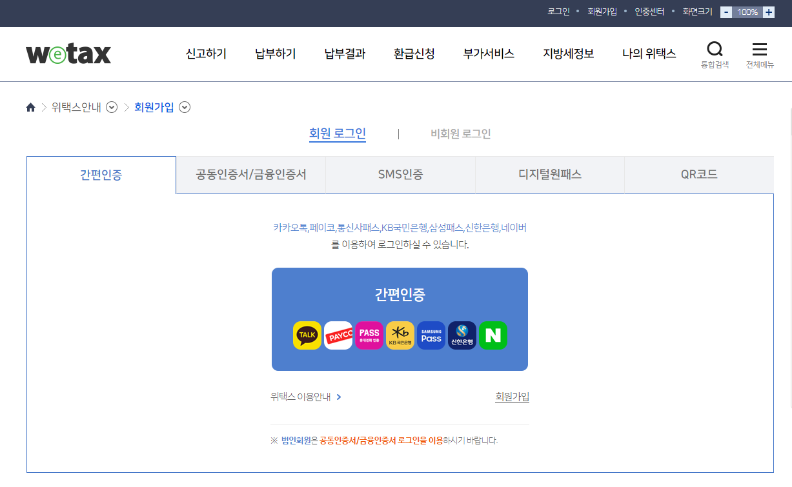Select the Naver login icon
792x487 pixels.
[x=493, y=335]
